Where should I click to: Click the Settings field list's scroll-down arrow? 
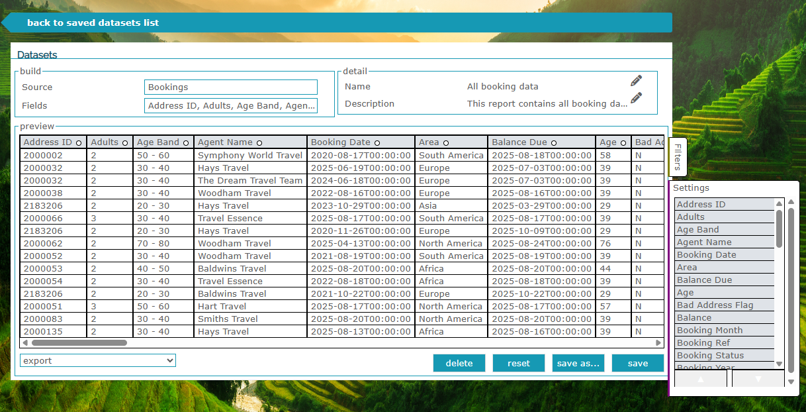[780, 364]
